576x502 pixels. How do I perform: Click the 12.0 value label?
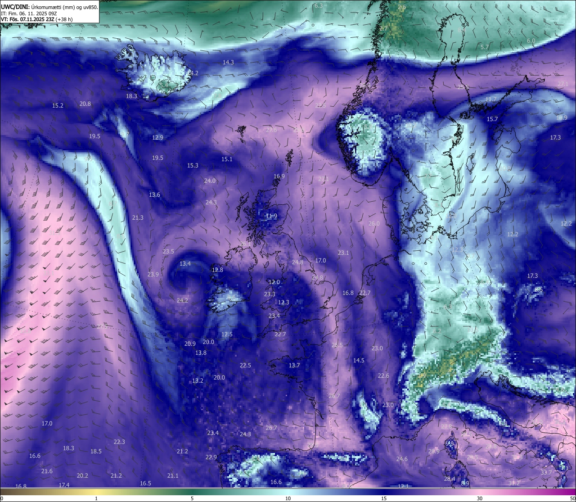click(274, 282)
